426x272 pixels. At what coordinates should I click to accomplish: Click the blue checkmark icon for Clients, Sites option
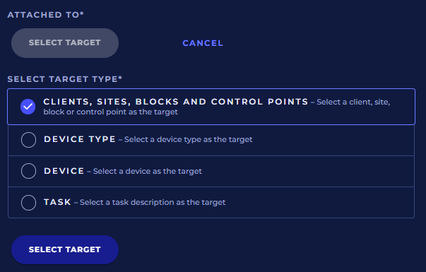coord(28,107)
